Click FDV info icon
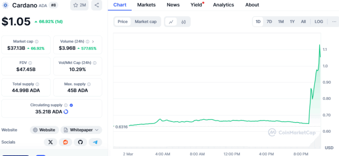The width and height of the screenshot is (339, 156). tap(30, 63)
